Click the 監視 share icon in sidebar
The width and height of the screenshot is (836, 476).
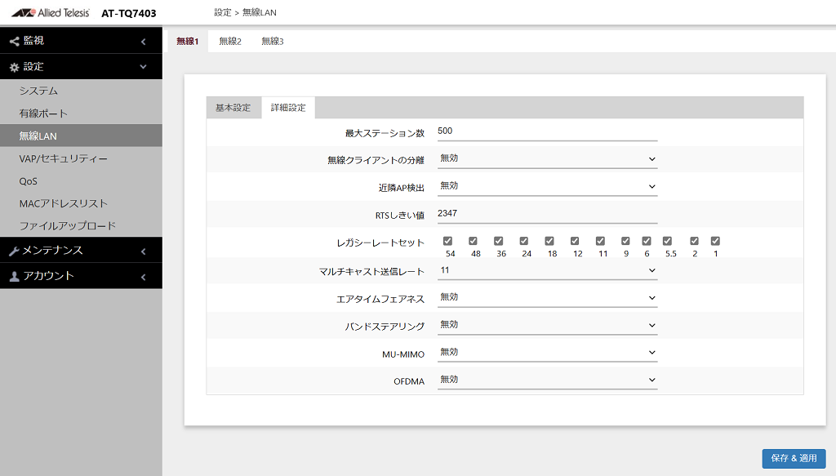click(15, 41)
